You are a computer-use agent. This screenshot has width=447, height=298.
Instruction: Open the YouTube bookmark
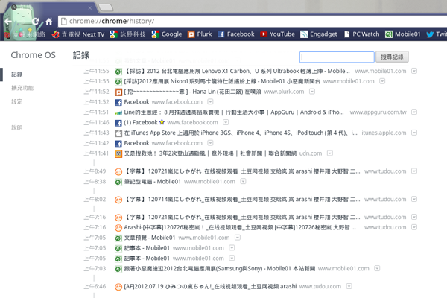[x=277, y=34]
